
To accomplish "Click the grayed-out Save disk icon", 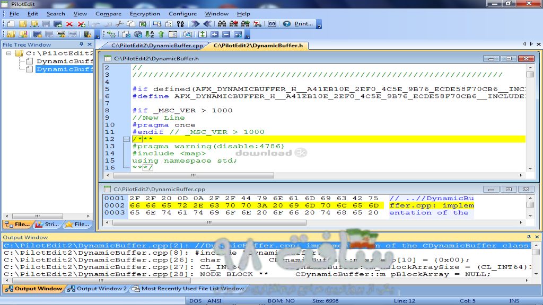I will [46, 24].
